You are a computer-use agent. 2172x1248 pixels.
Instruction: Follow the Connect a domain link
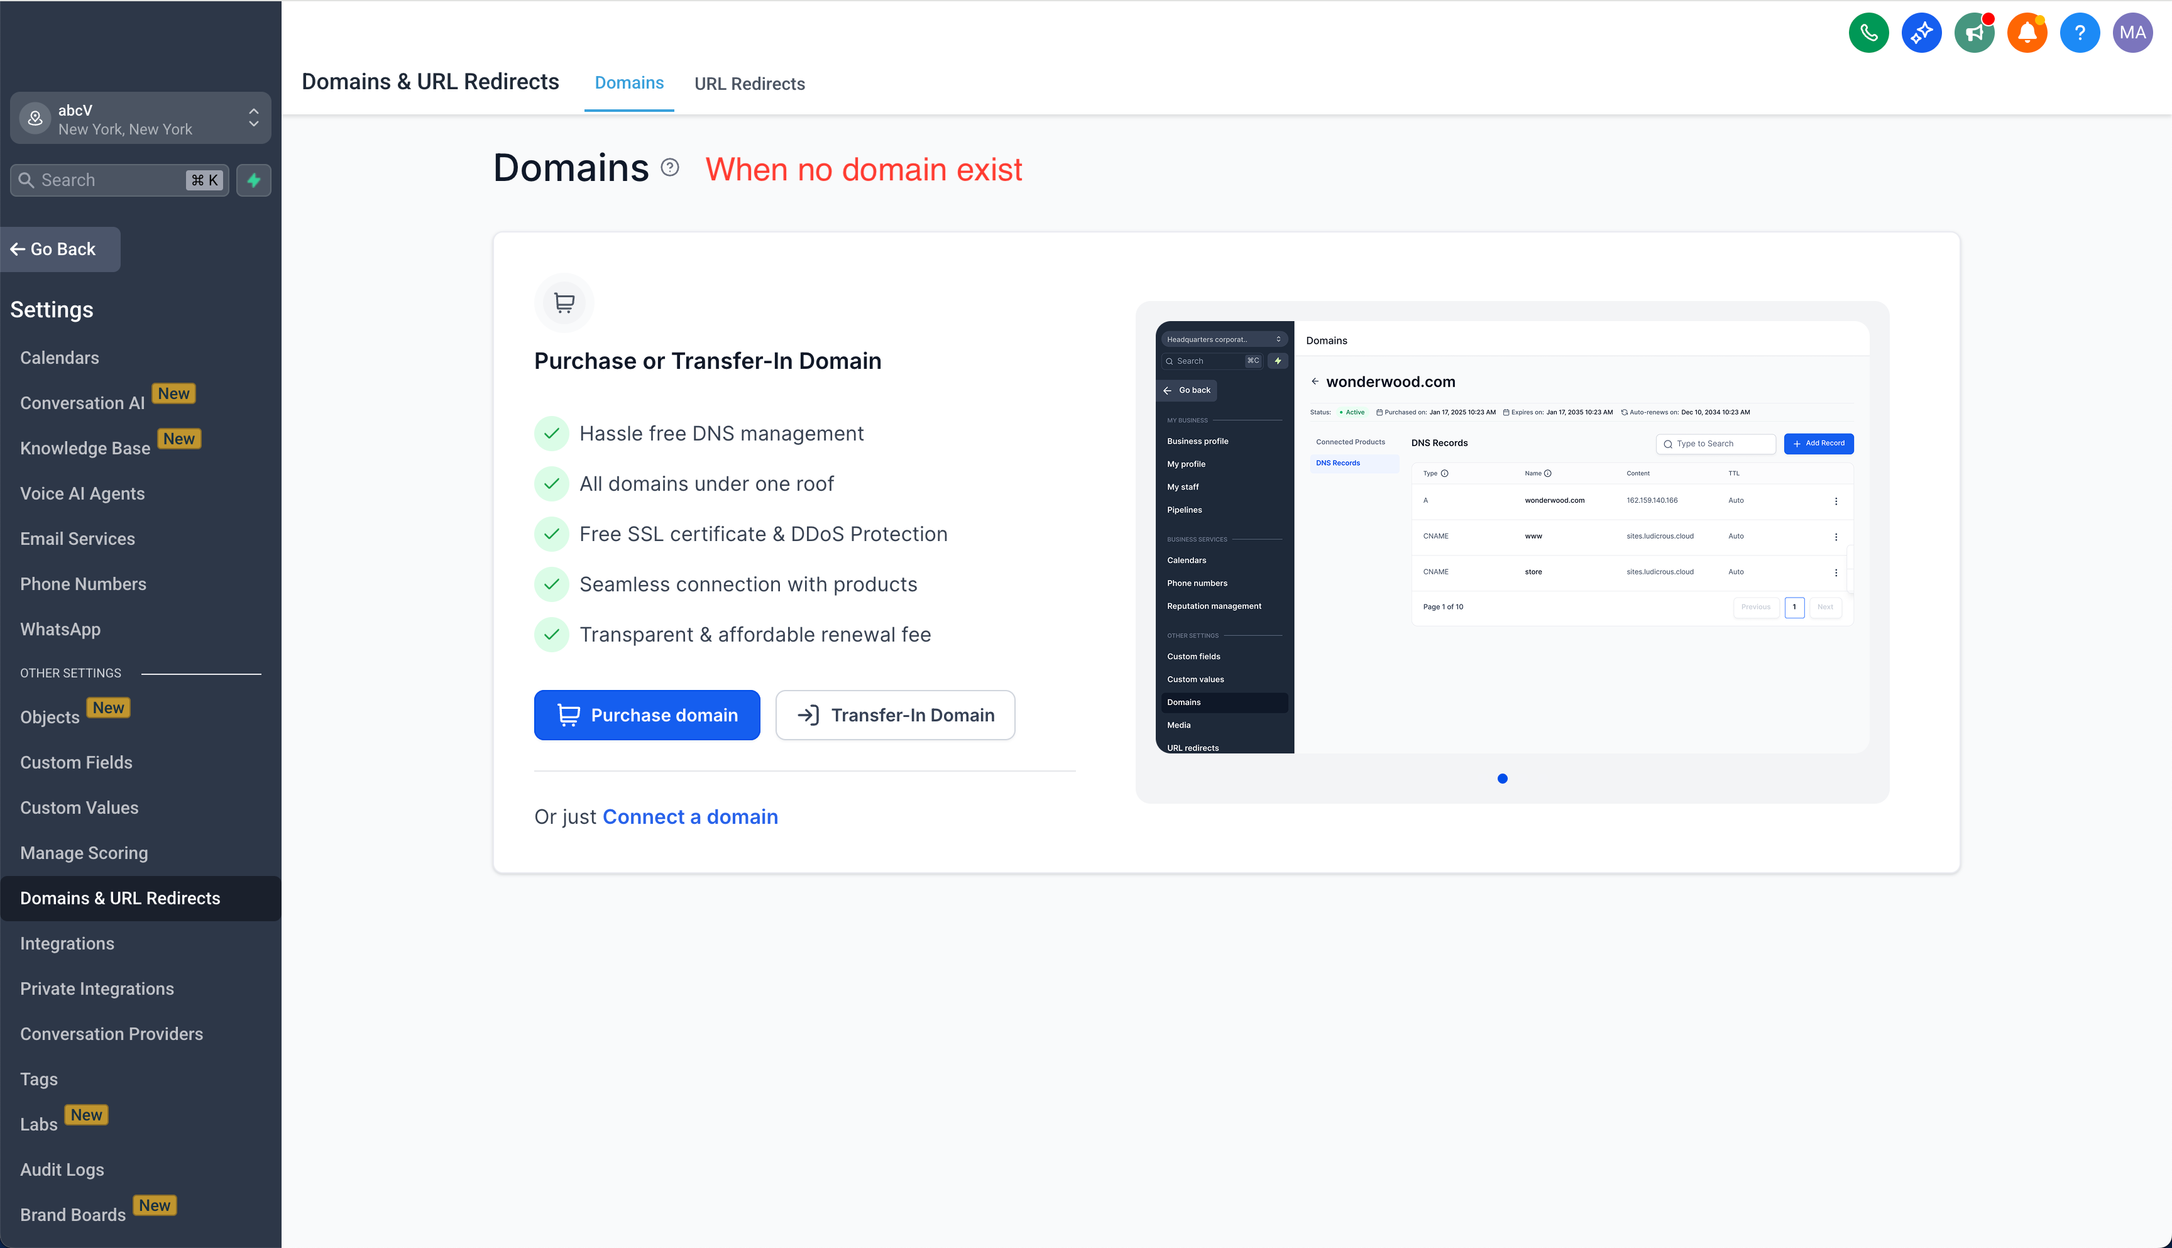[690, 817]
